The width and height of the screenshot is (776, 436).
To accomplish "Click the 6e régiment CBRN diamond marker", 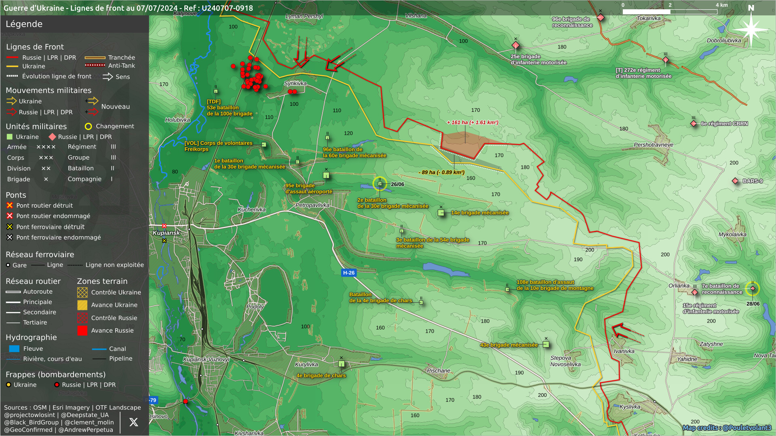I will pyautogui.click(x=694, y=124).
